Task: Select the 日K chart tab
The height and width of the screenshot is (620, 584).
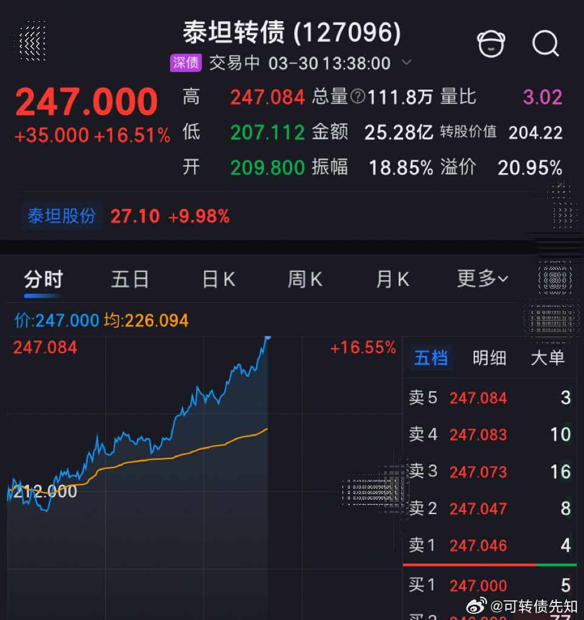Action: pyautogui.click(x=218, y=279)
